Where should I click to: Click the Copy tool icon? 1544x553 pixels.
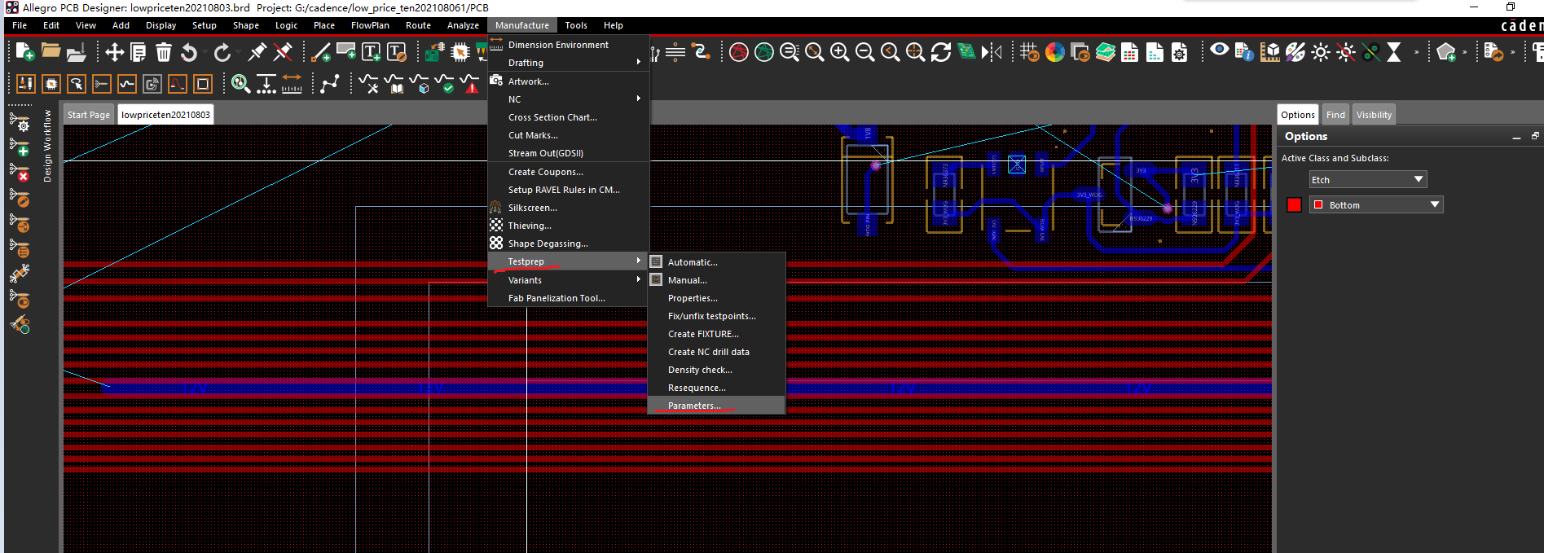(139, 53)
